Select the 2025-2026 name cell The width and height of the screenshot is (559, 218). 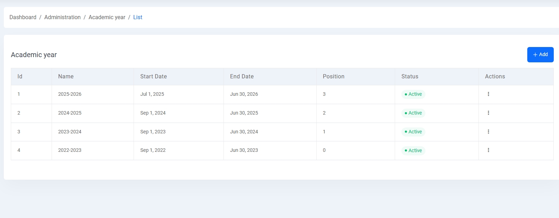tap(70, 94)
